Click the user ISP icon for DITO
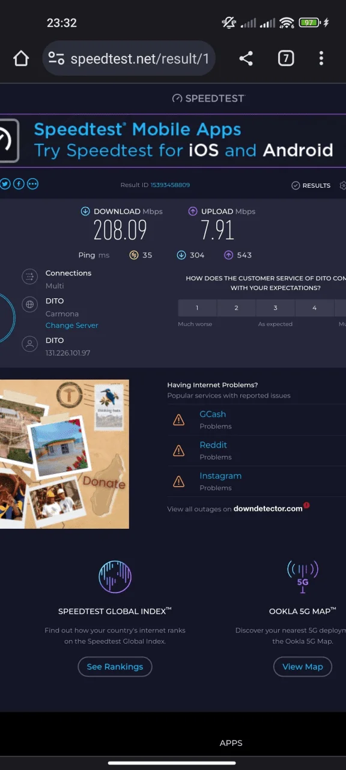The image size is (346, 770). tap(29, 344)
